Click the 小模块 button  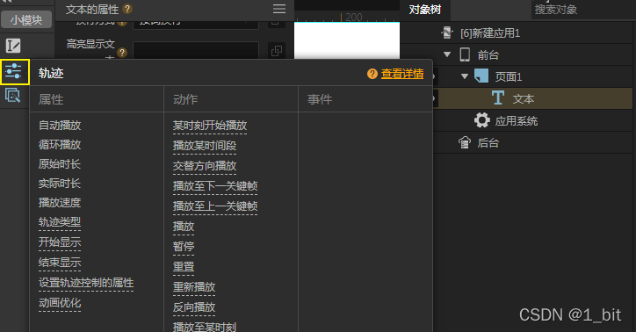[26, 19]
